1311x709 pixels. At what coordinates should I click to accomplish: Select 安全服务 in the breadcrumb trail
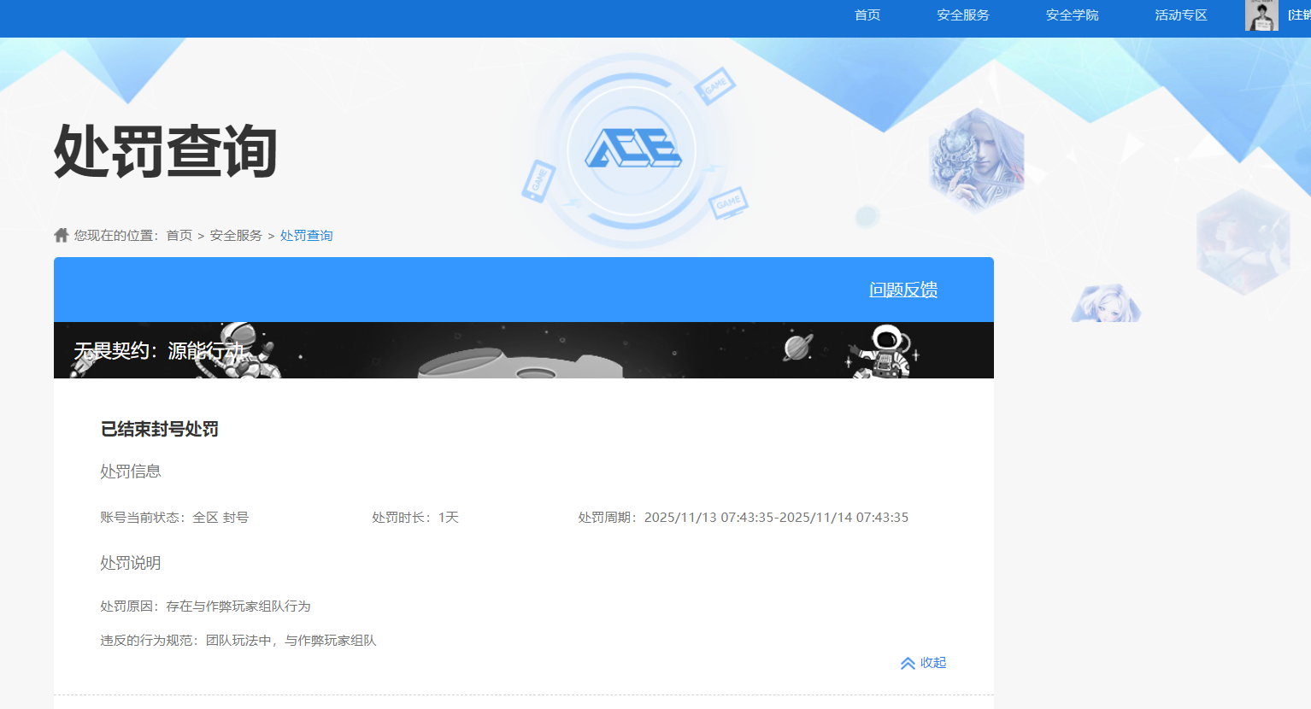236,236
